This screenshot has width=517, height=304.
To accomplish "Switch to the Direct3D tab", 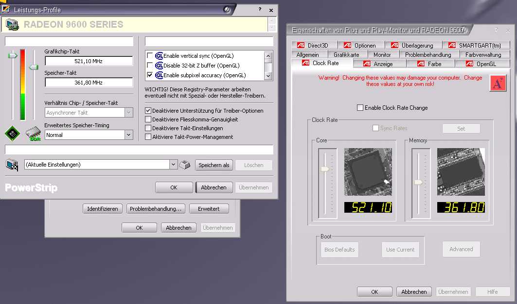I will [314, 46].
